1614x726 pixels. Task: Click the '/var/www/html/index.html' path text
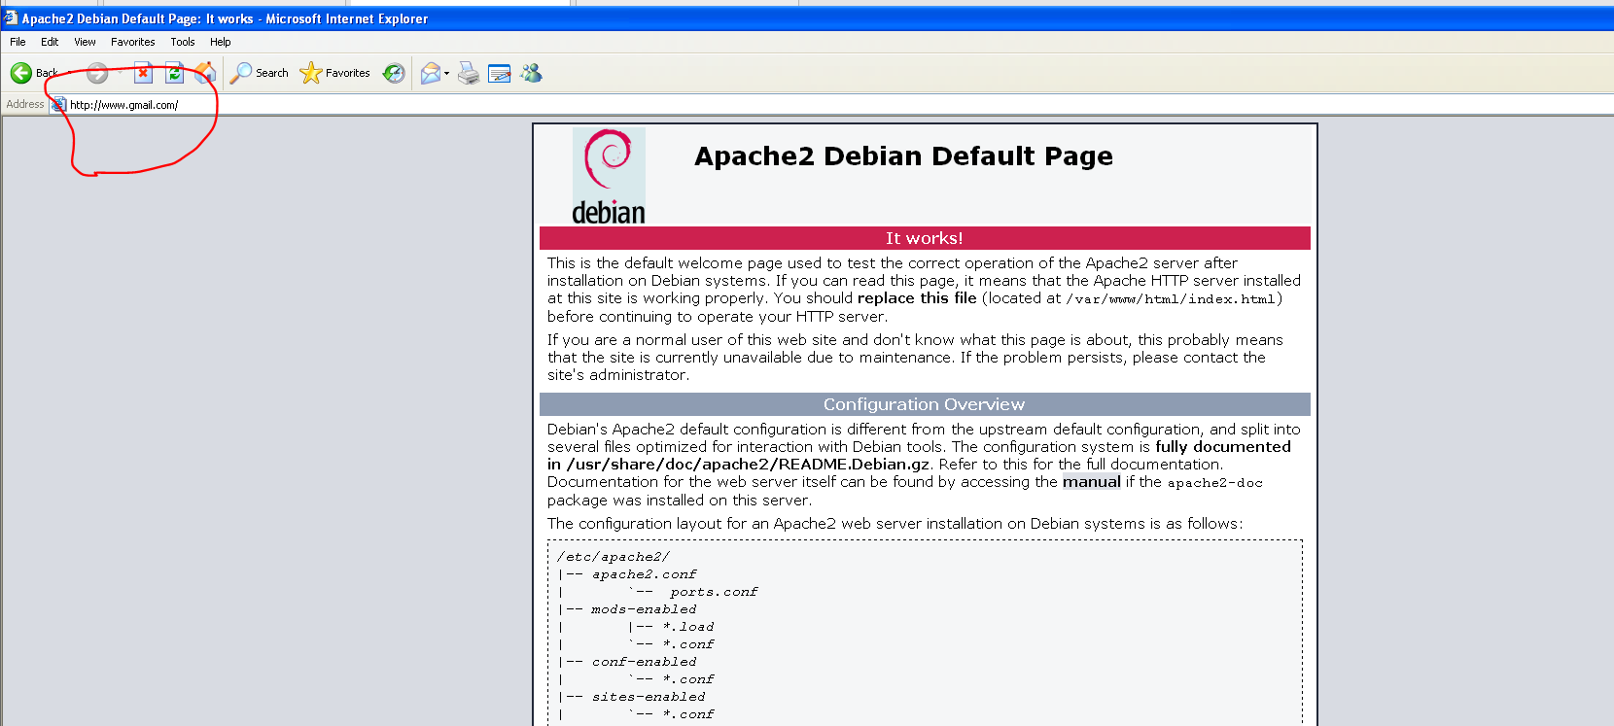point(1171,299)
